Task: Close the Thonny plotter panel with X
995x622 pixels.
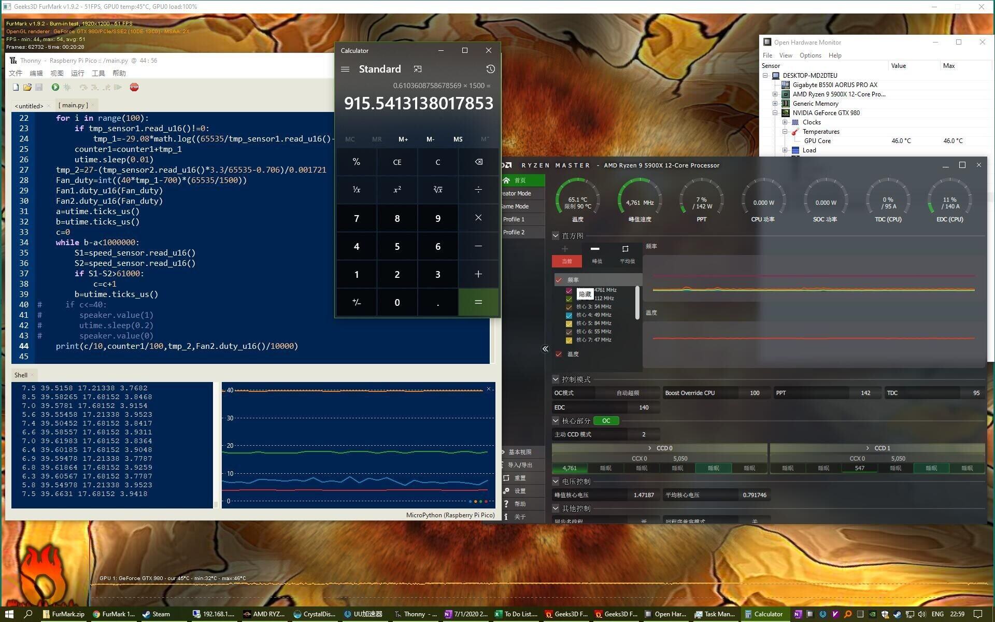Action: click(488, 389)
